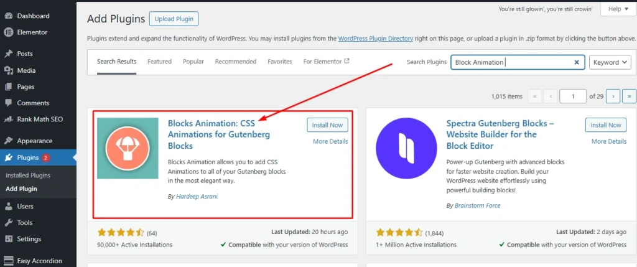The width and height of the screenshot is (637, 267).
Task: Open the Pages icon in sidebar
Action: 8,87
